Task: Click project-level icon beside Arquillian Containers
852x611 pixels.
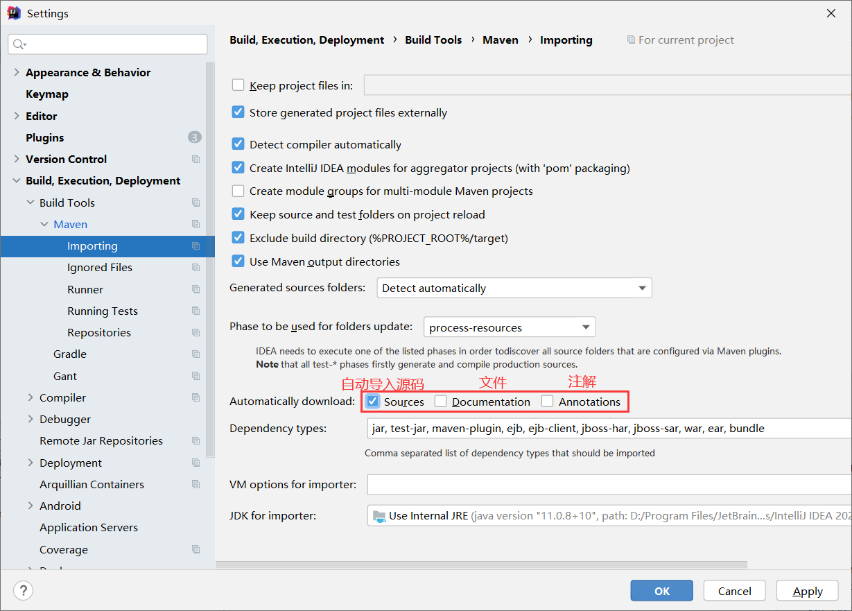Action: (195, 484)
